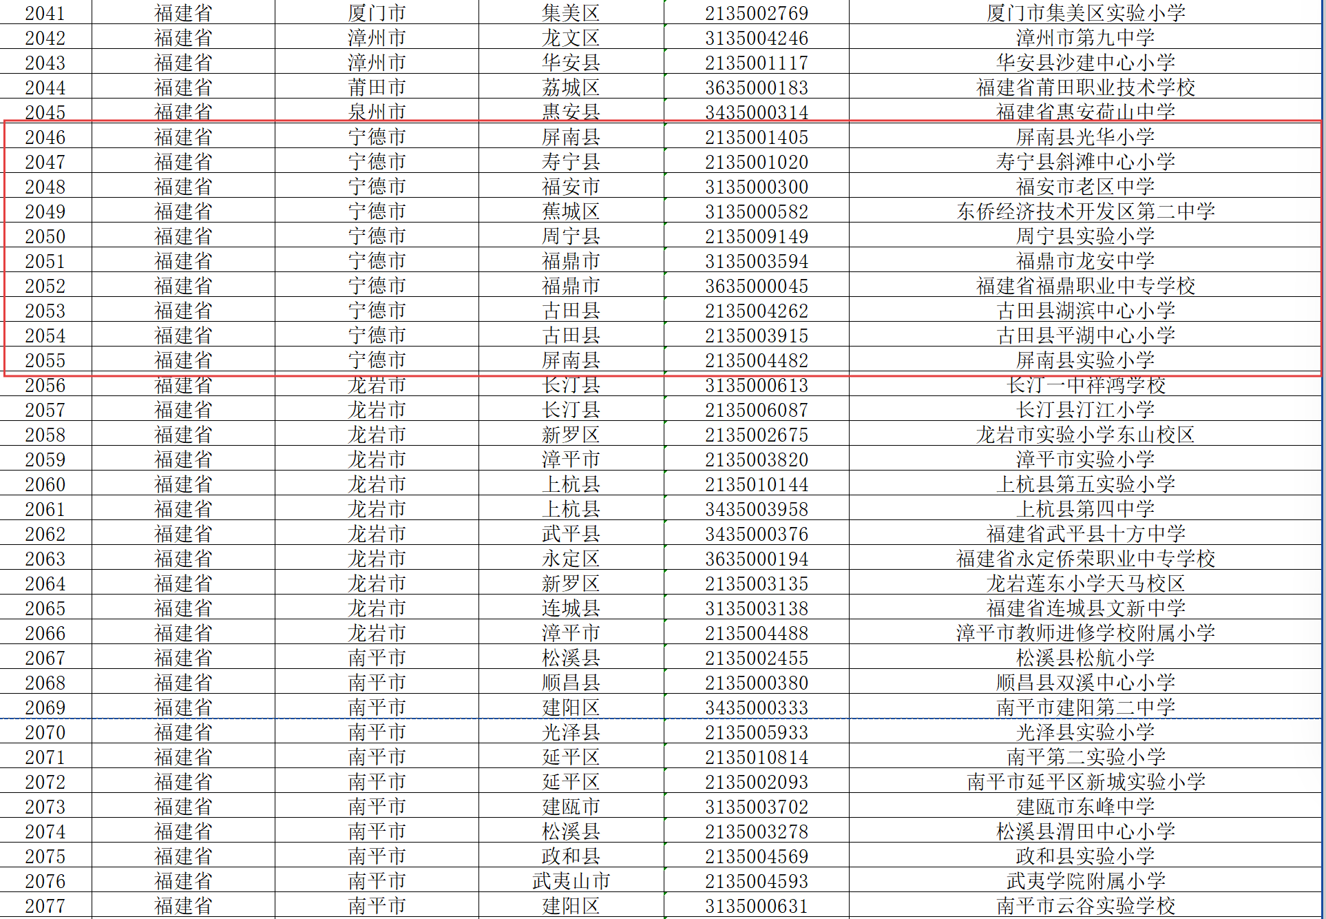Select code 2135004593
The width and height of the screenshot is (1326, 919).
757,881
